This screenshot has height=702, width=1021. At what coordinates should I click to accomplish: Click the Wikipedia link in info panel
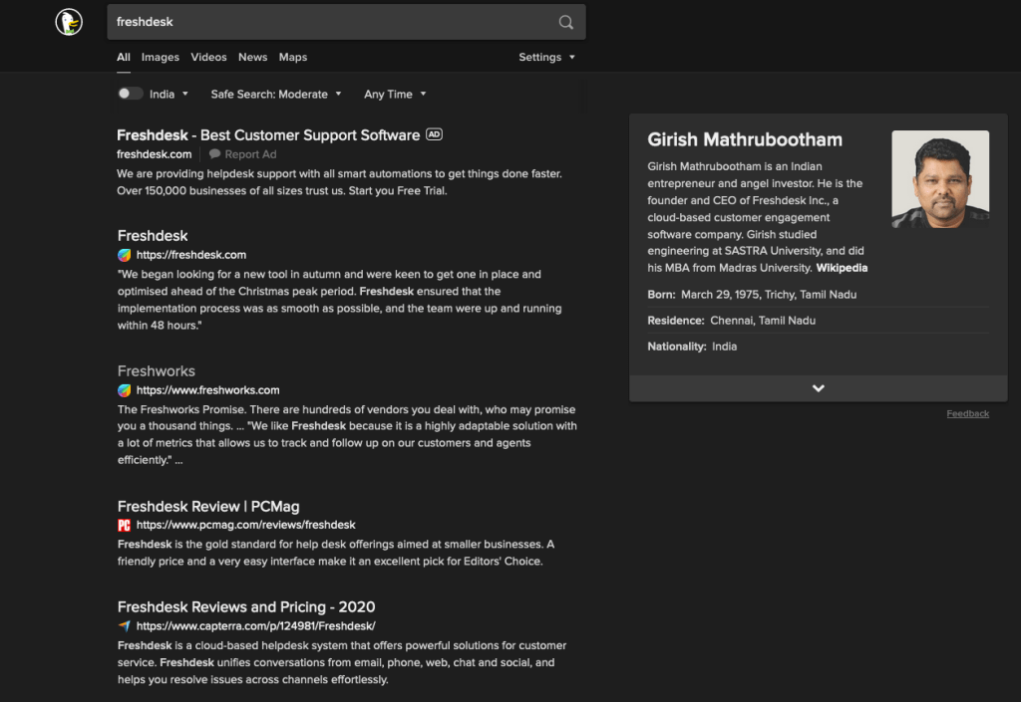pos(842,268)
